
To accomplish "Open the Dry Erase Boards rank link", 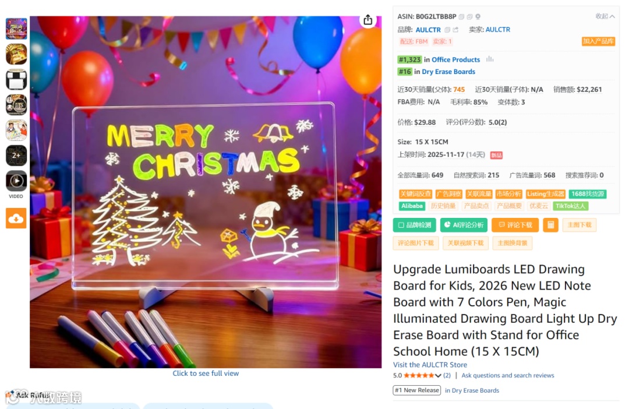I will tap(448, 72).
